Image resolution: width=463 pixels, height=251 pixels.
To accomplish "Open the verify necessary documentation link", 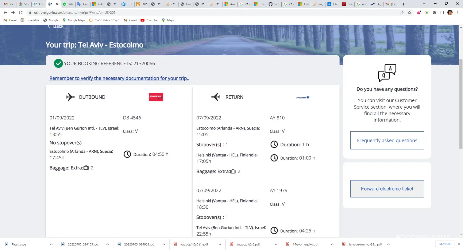I will coord(119,78).
